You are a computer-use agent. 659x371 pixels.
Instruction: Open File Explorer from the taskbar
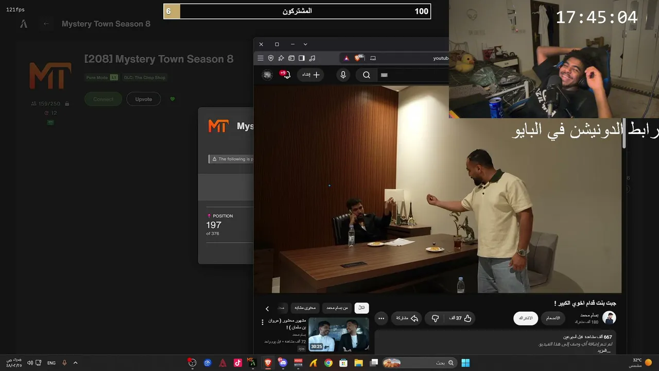point(358,363)
